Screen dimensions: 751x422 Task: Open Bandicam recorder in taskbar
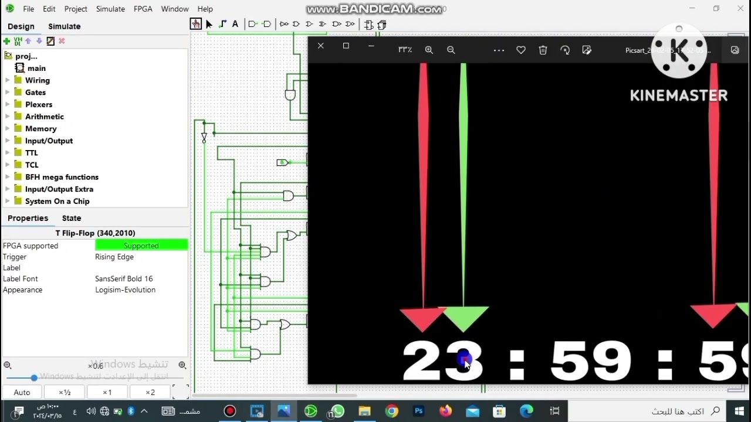(x=230, y=411)
